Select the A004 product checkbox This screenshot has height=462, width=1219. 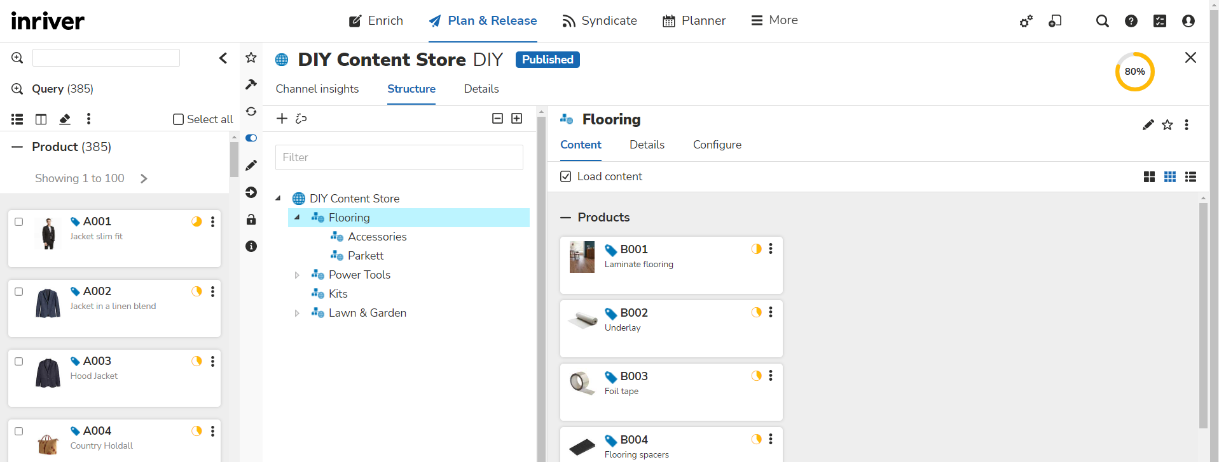tap(19, 432)
